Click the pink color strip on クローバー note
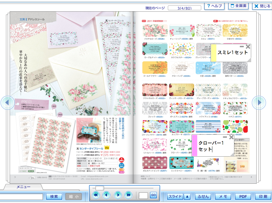 click(x=194, y=145)
